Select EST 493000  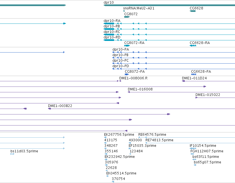(x=135, y=140)
